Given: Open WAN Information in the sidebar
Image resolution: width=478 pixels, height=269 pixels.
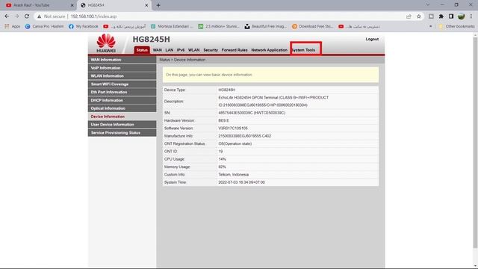Looking at the screenshot, I should 122,60.
